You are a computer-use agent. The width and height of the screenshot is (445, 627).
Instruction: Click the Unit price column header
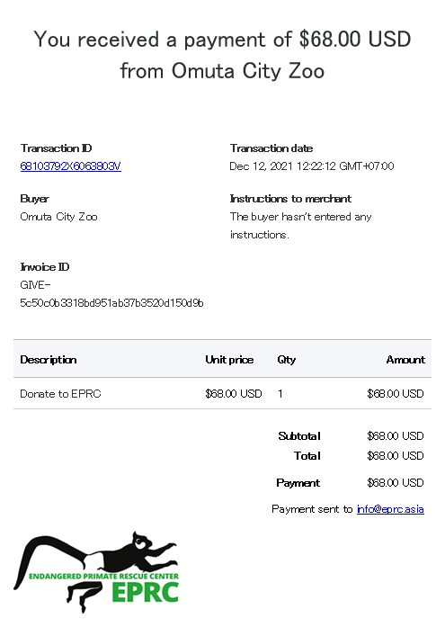pyautogui.click(x=229, y=360)
